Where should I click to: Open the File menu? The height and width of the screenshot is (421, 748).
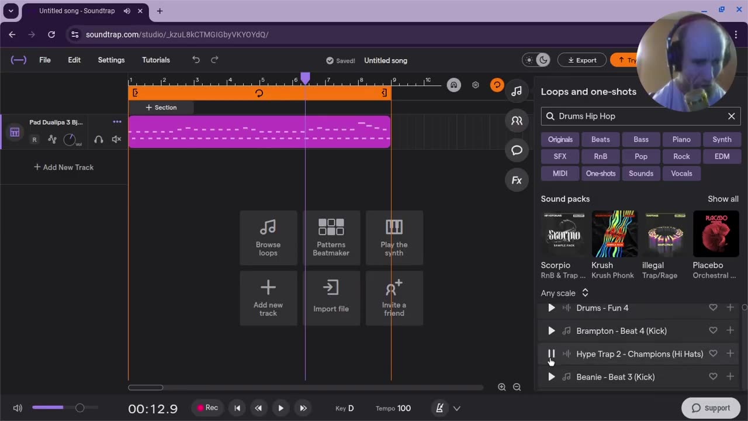(x=45, y=60)
